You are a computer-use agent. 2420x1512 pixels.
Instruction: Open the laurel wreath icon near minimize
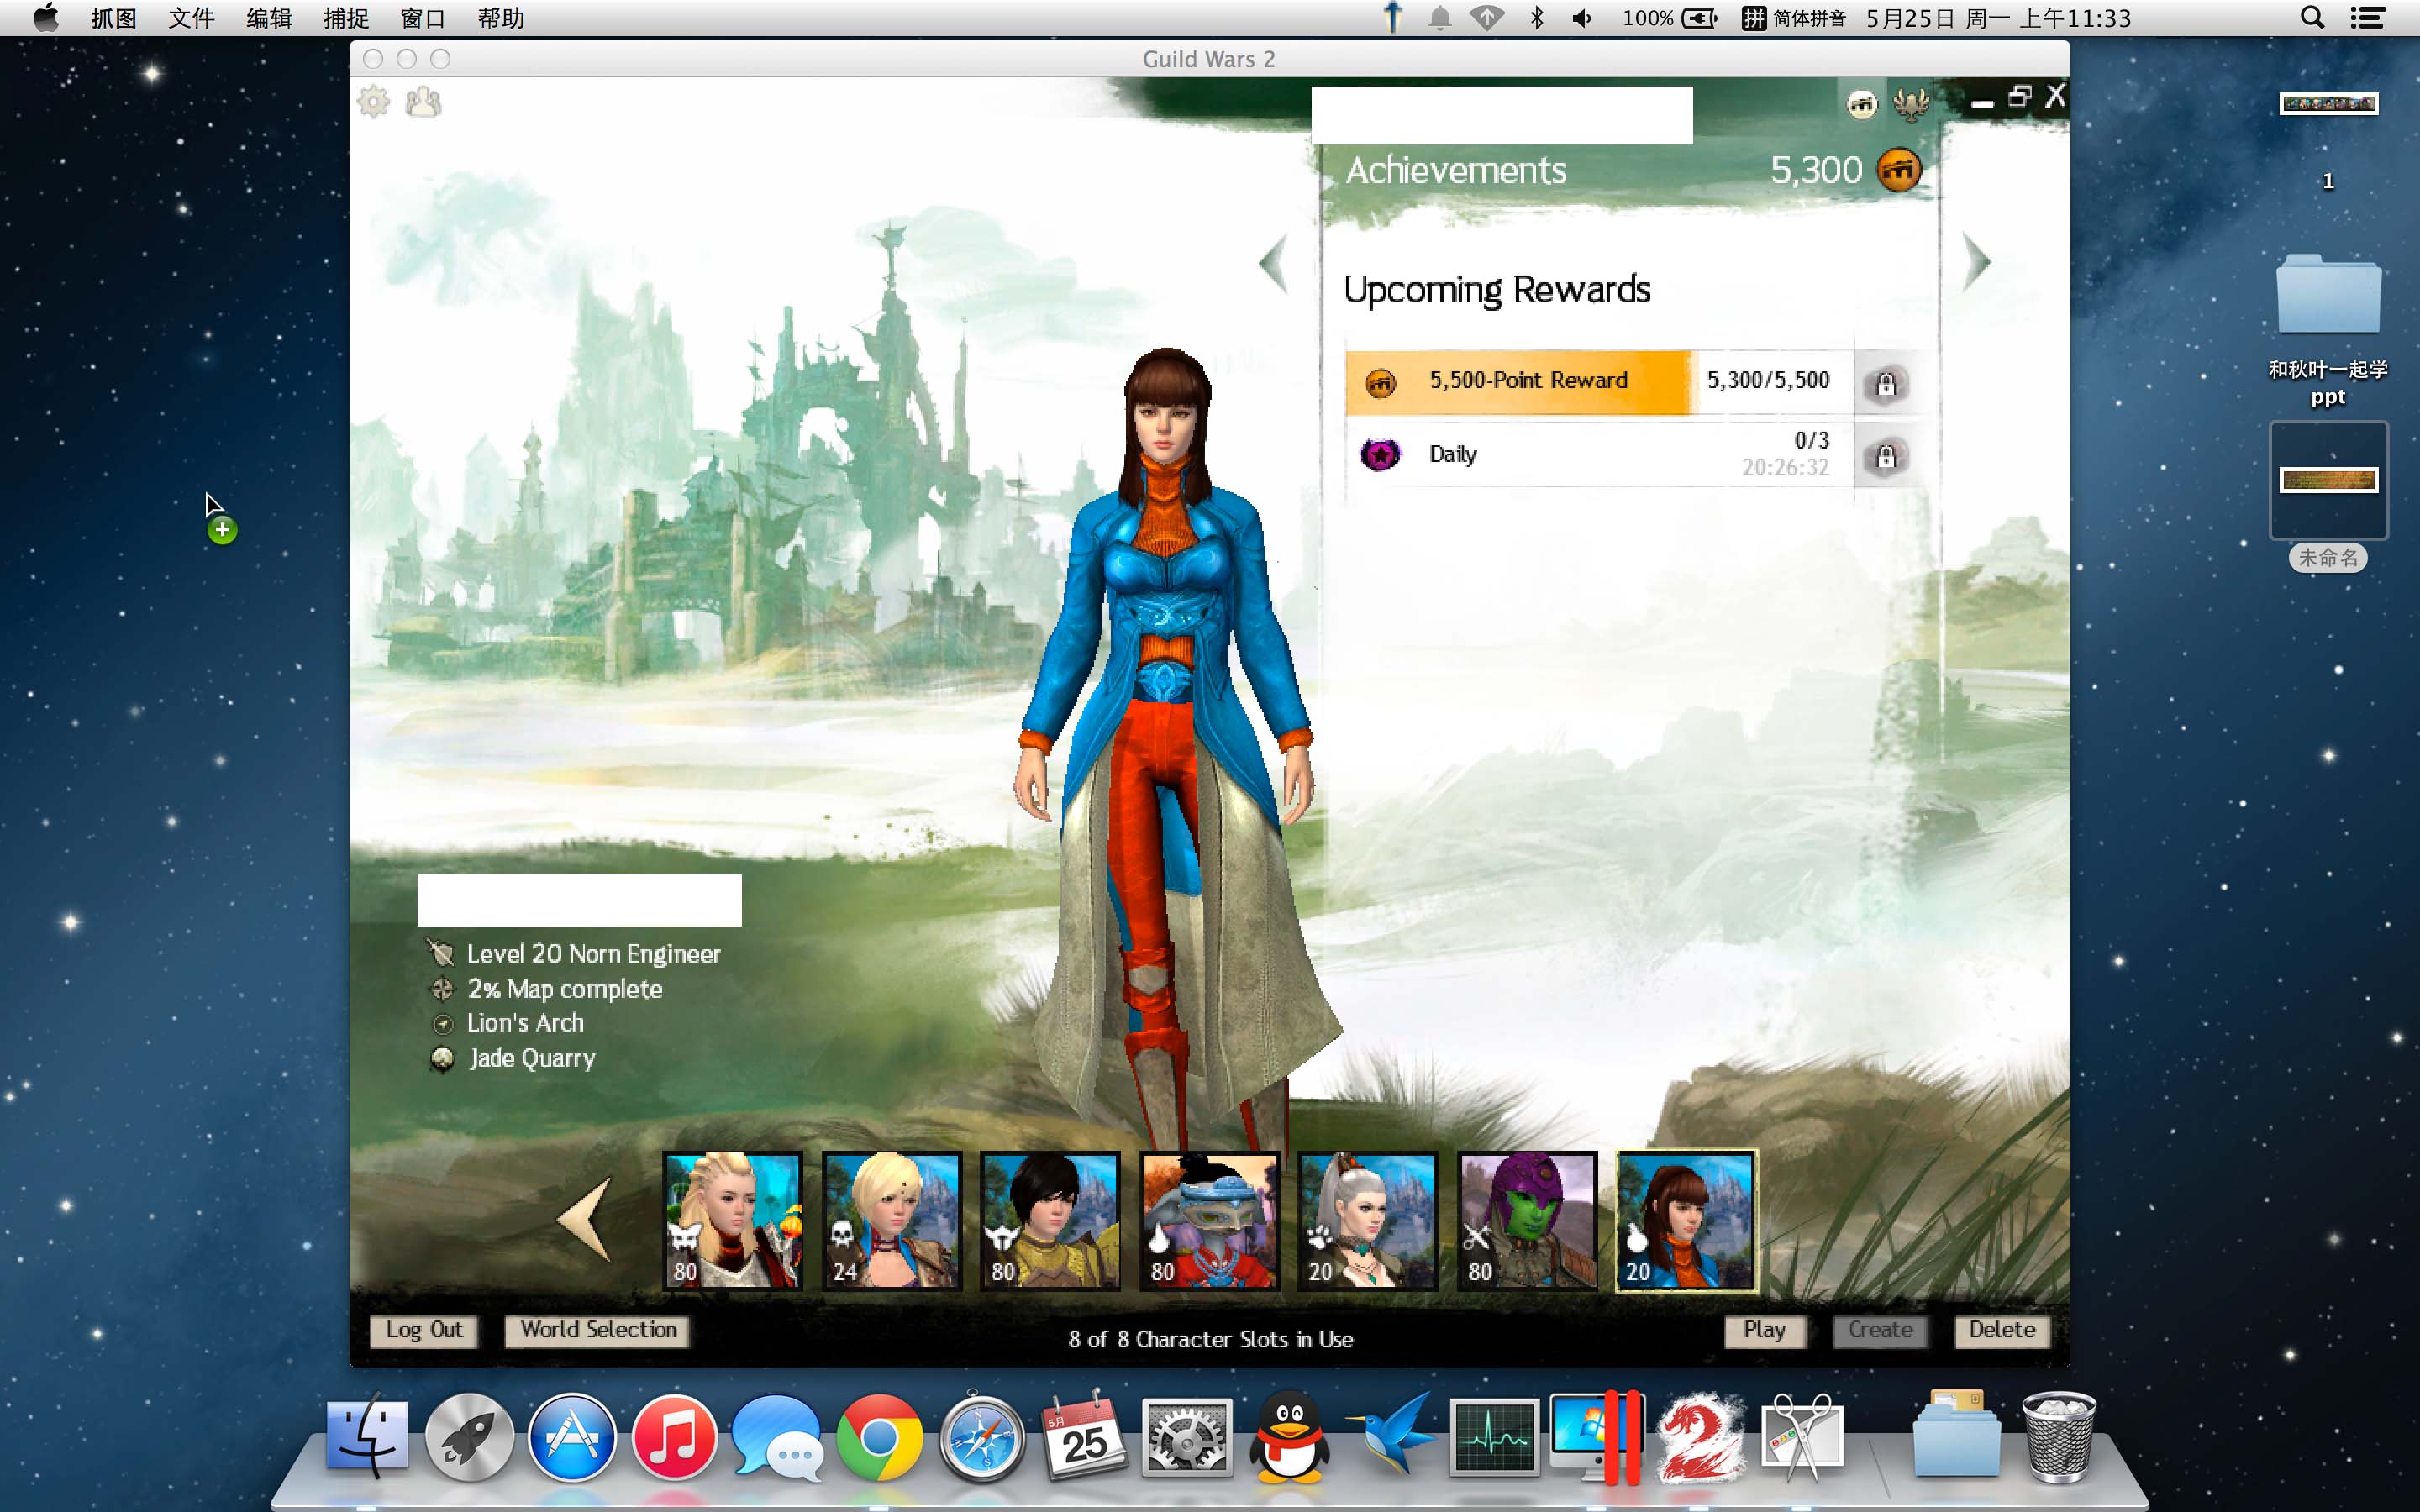coord(1911,104)
